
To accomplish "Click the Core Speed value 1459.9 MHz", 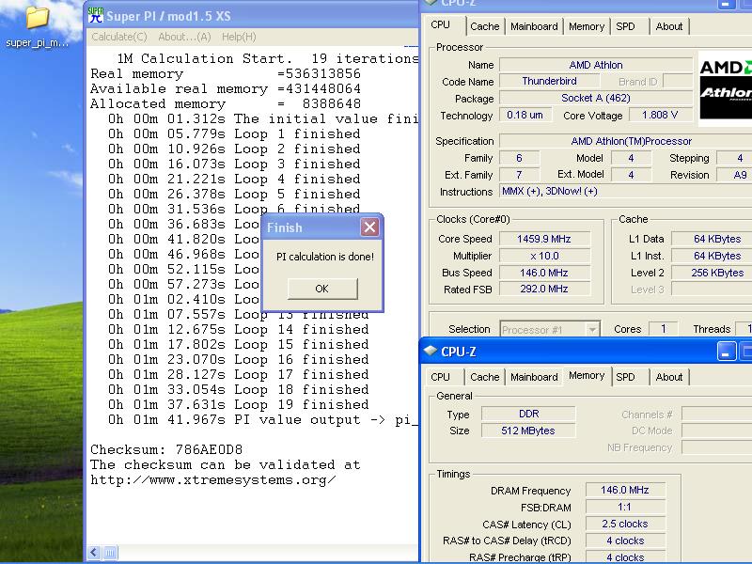I will point(544,239).
